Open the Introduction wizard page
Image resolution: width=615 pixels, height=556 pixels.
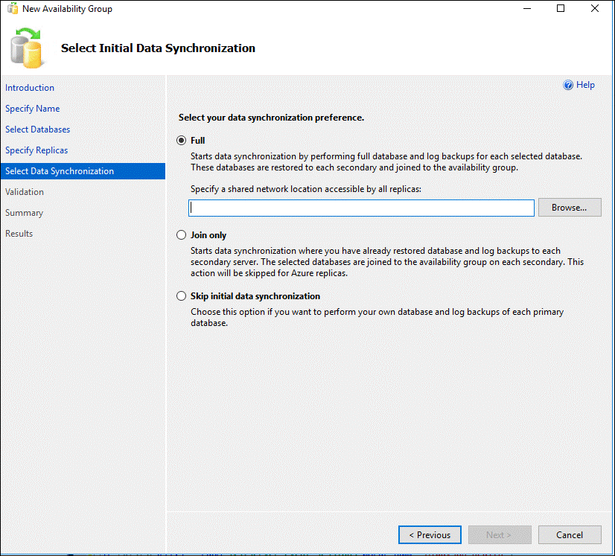30,88
